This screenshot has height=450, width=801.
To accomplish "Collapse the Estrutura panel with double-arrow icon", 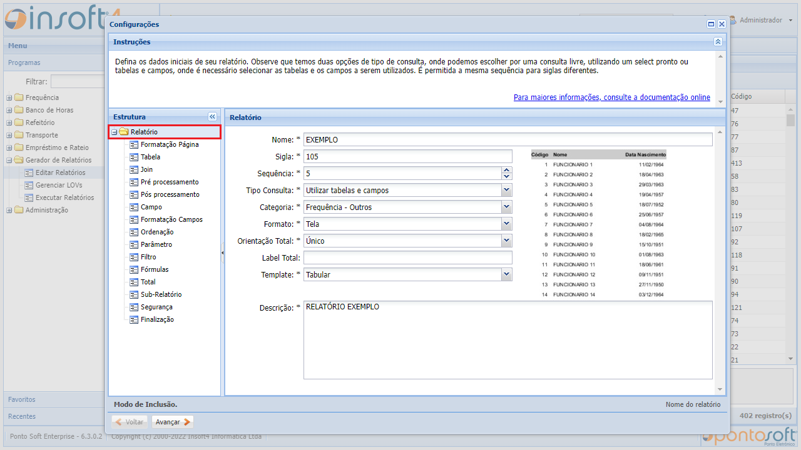I will pyautogui.click(x=212, y=117).
